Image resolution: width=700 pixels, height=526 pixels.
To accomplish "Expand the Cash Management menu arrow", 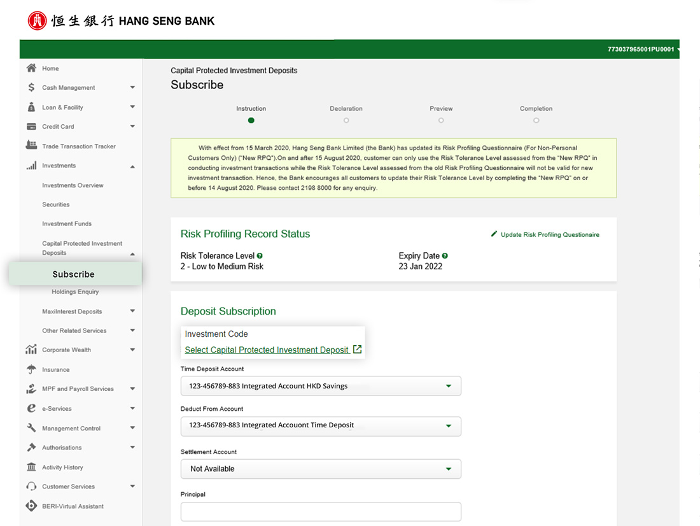I will tap(132, 87).
